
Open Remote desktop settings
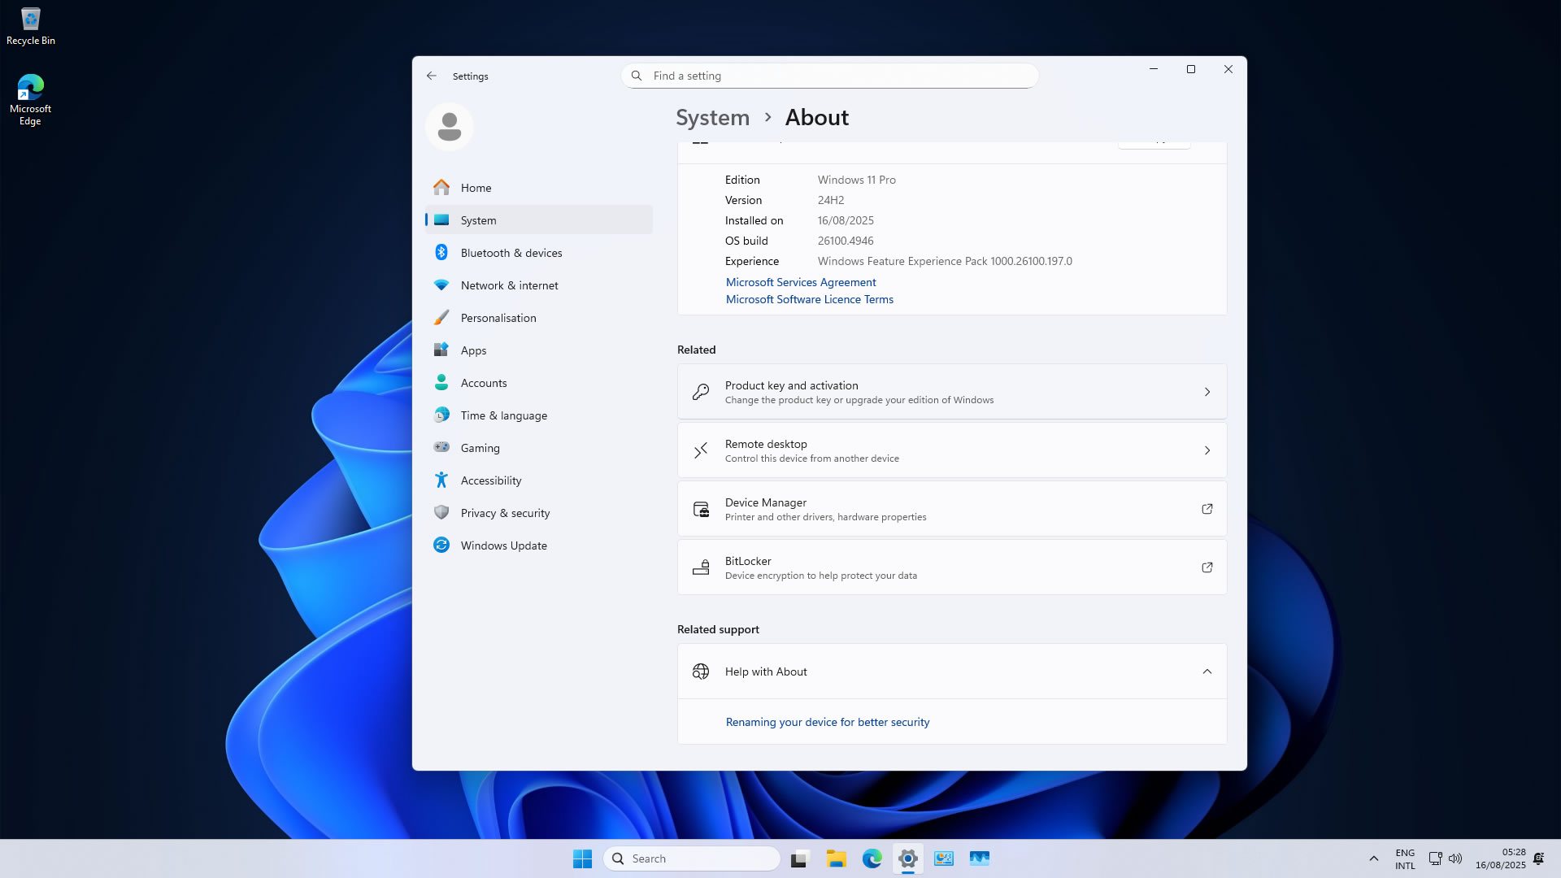click(951, 450)
